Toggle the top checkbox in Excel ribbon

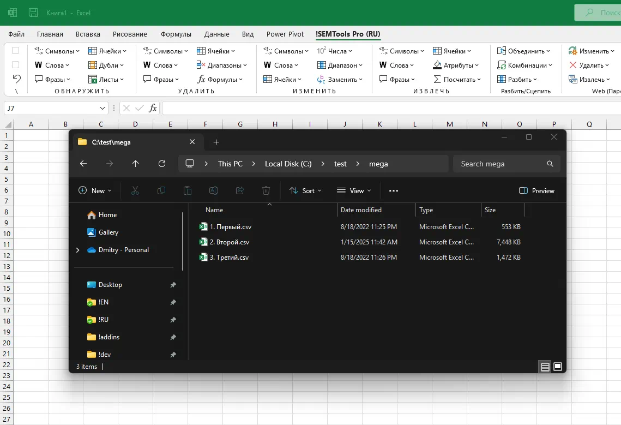click(15, 50)
